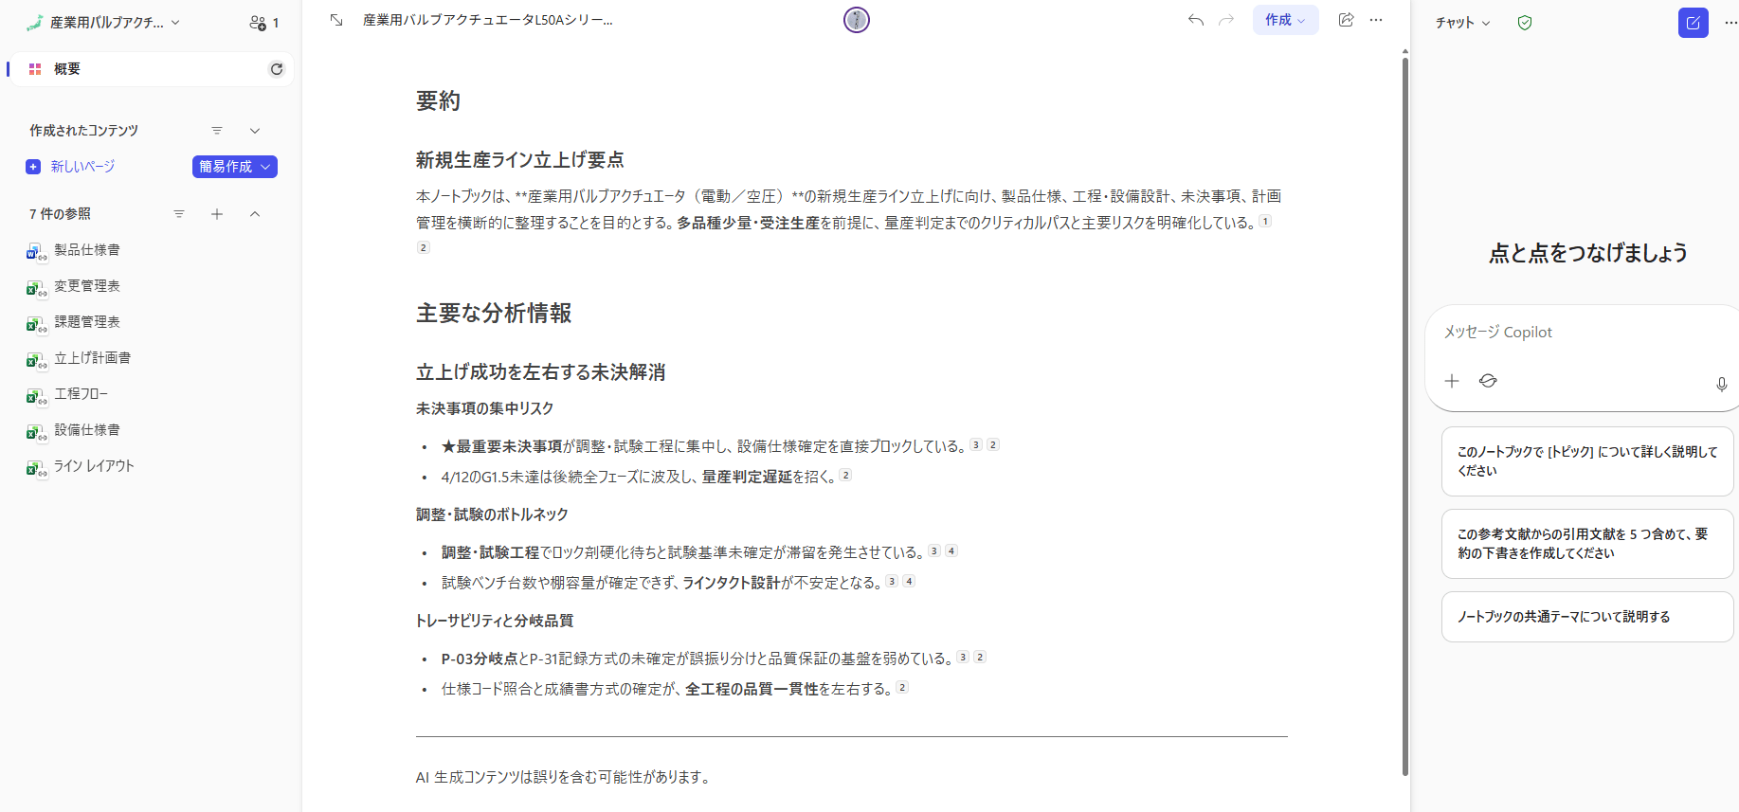The height and width of the screenshot is (812, 1739).
Task: Click citation 2 on 量産判定遅延 bullet
Action: pos(845,475)
